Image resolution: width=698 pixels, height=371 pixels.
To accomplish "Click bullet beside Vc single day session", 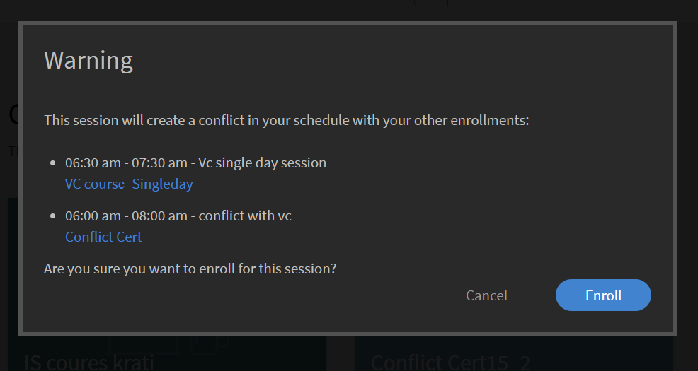I will (52, 163).
